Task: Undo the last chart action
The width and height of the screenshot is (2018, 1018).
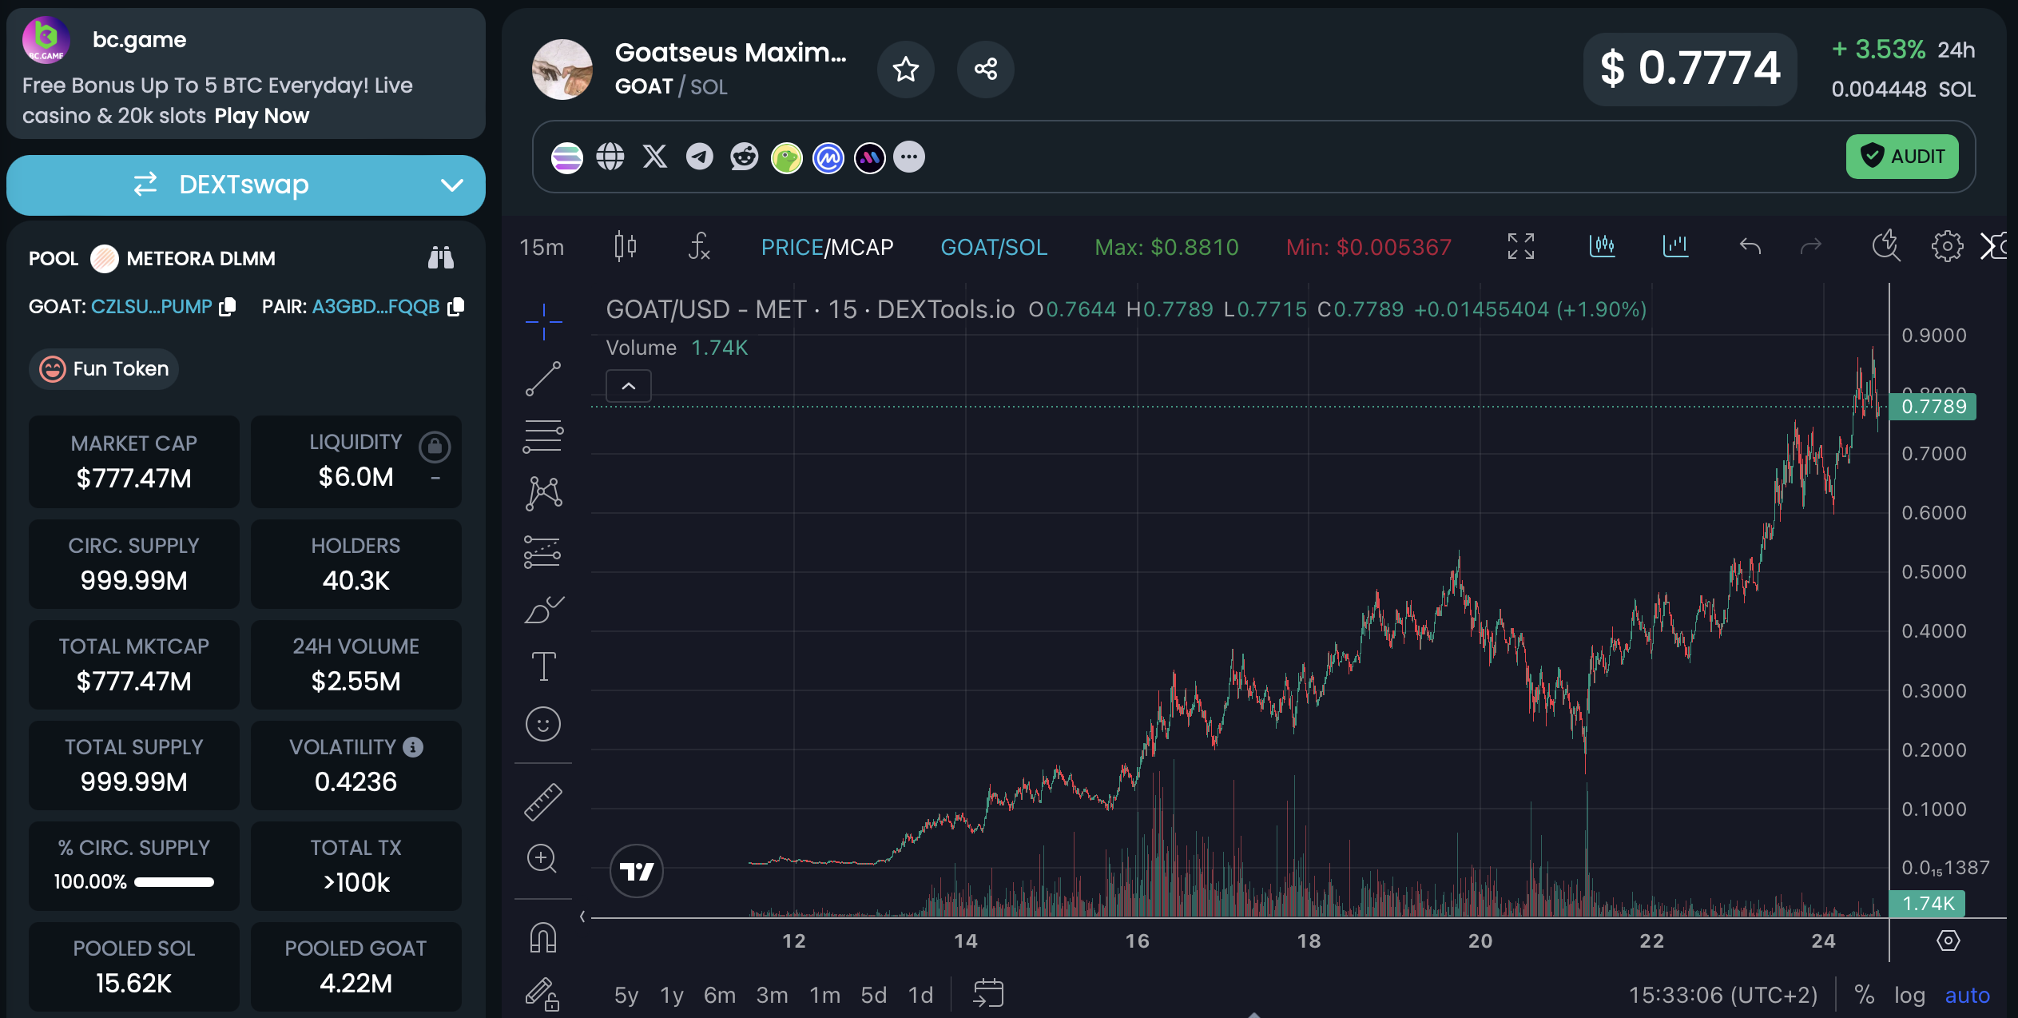Action: tap(1750, 247)
